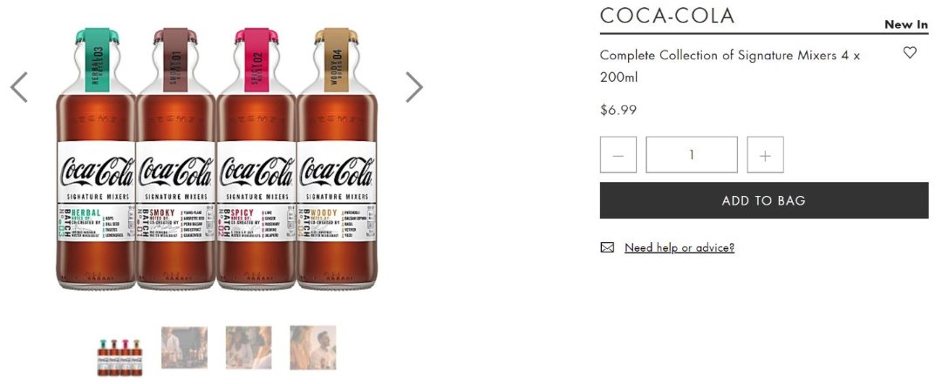
Task: Click the Complete Collection product title
Action: pos(729,65)
